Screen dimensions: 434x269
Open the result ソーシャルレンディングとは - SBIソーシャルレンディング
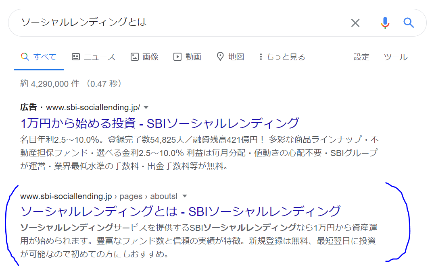pos(180,212)
